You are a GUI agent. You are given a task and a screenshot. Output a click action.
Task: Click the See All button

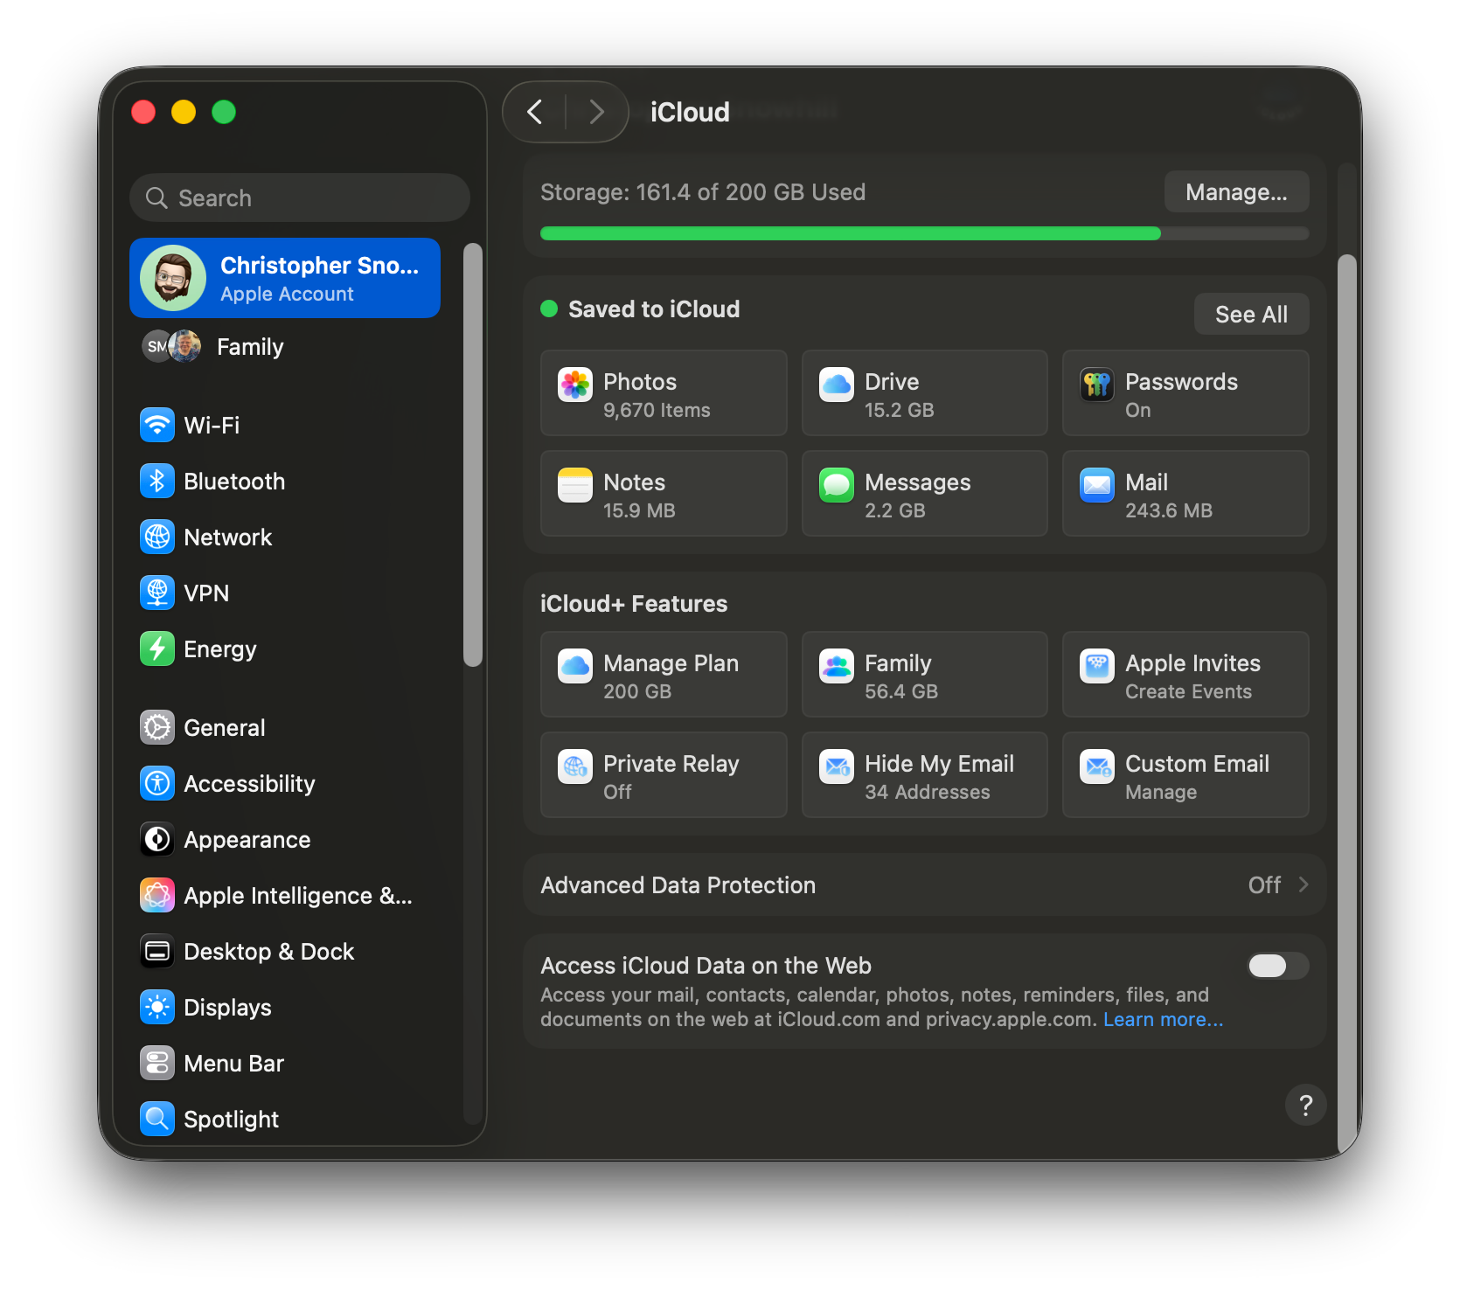[1250, 315]
